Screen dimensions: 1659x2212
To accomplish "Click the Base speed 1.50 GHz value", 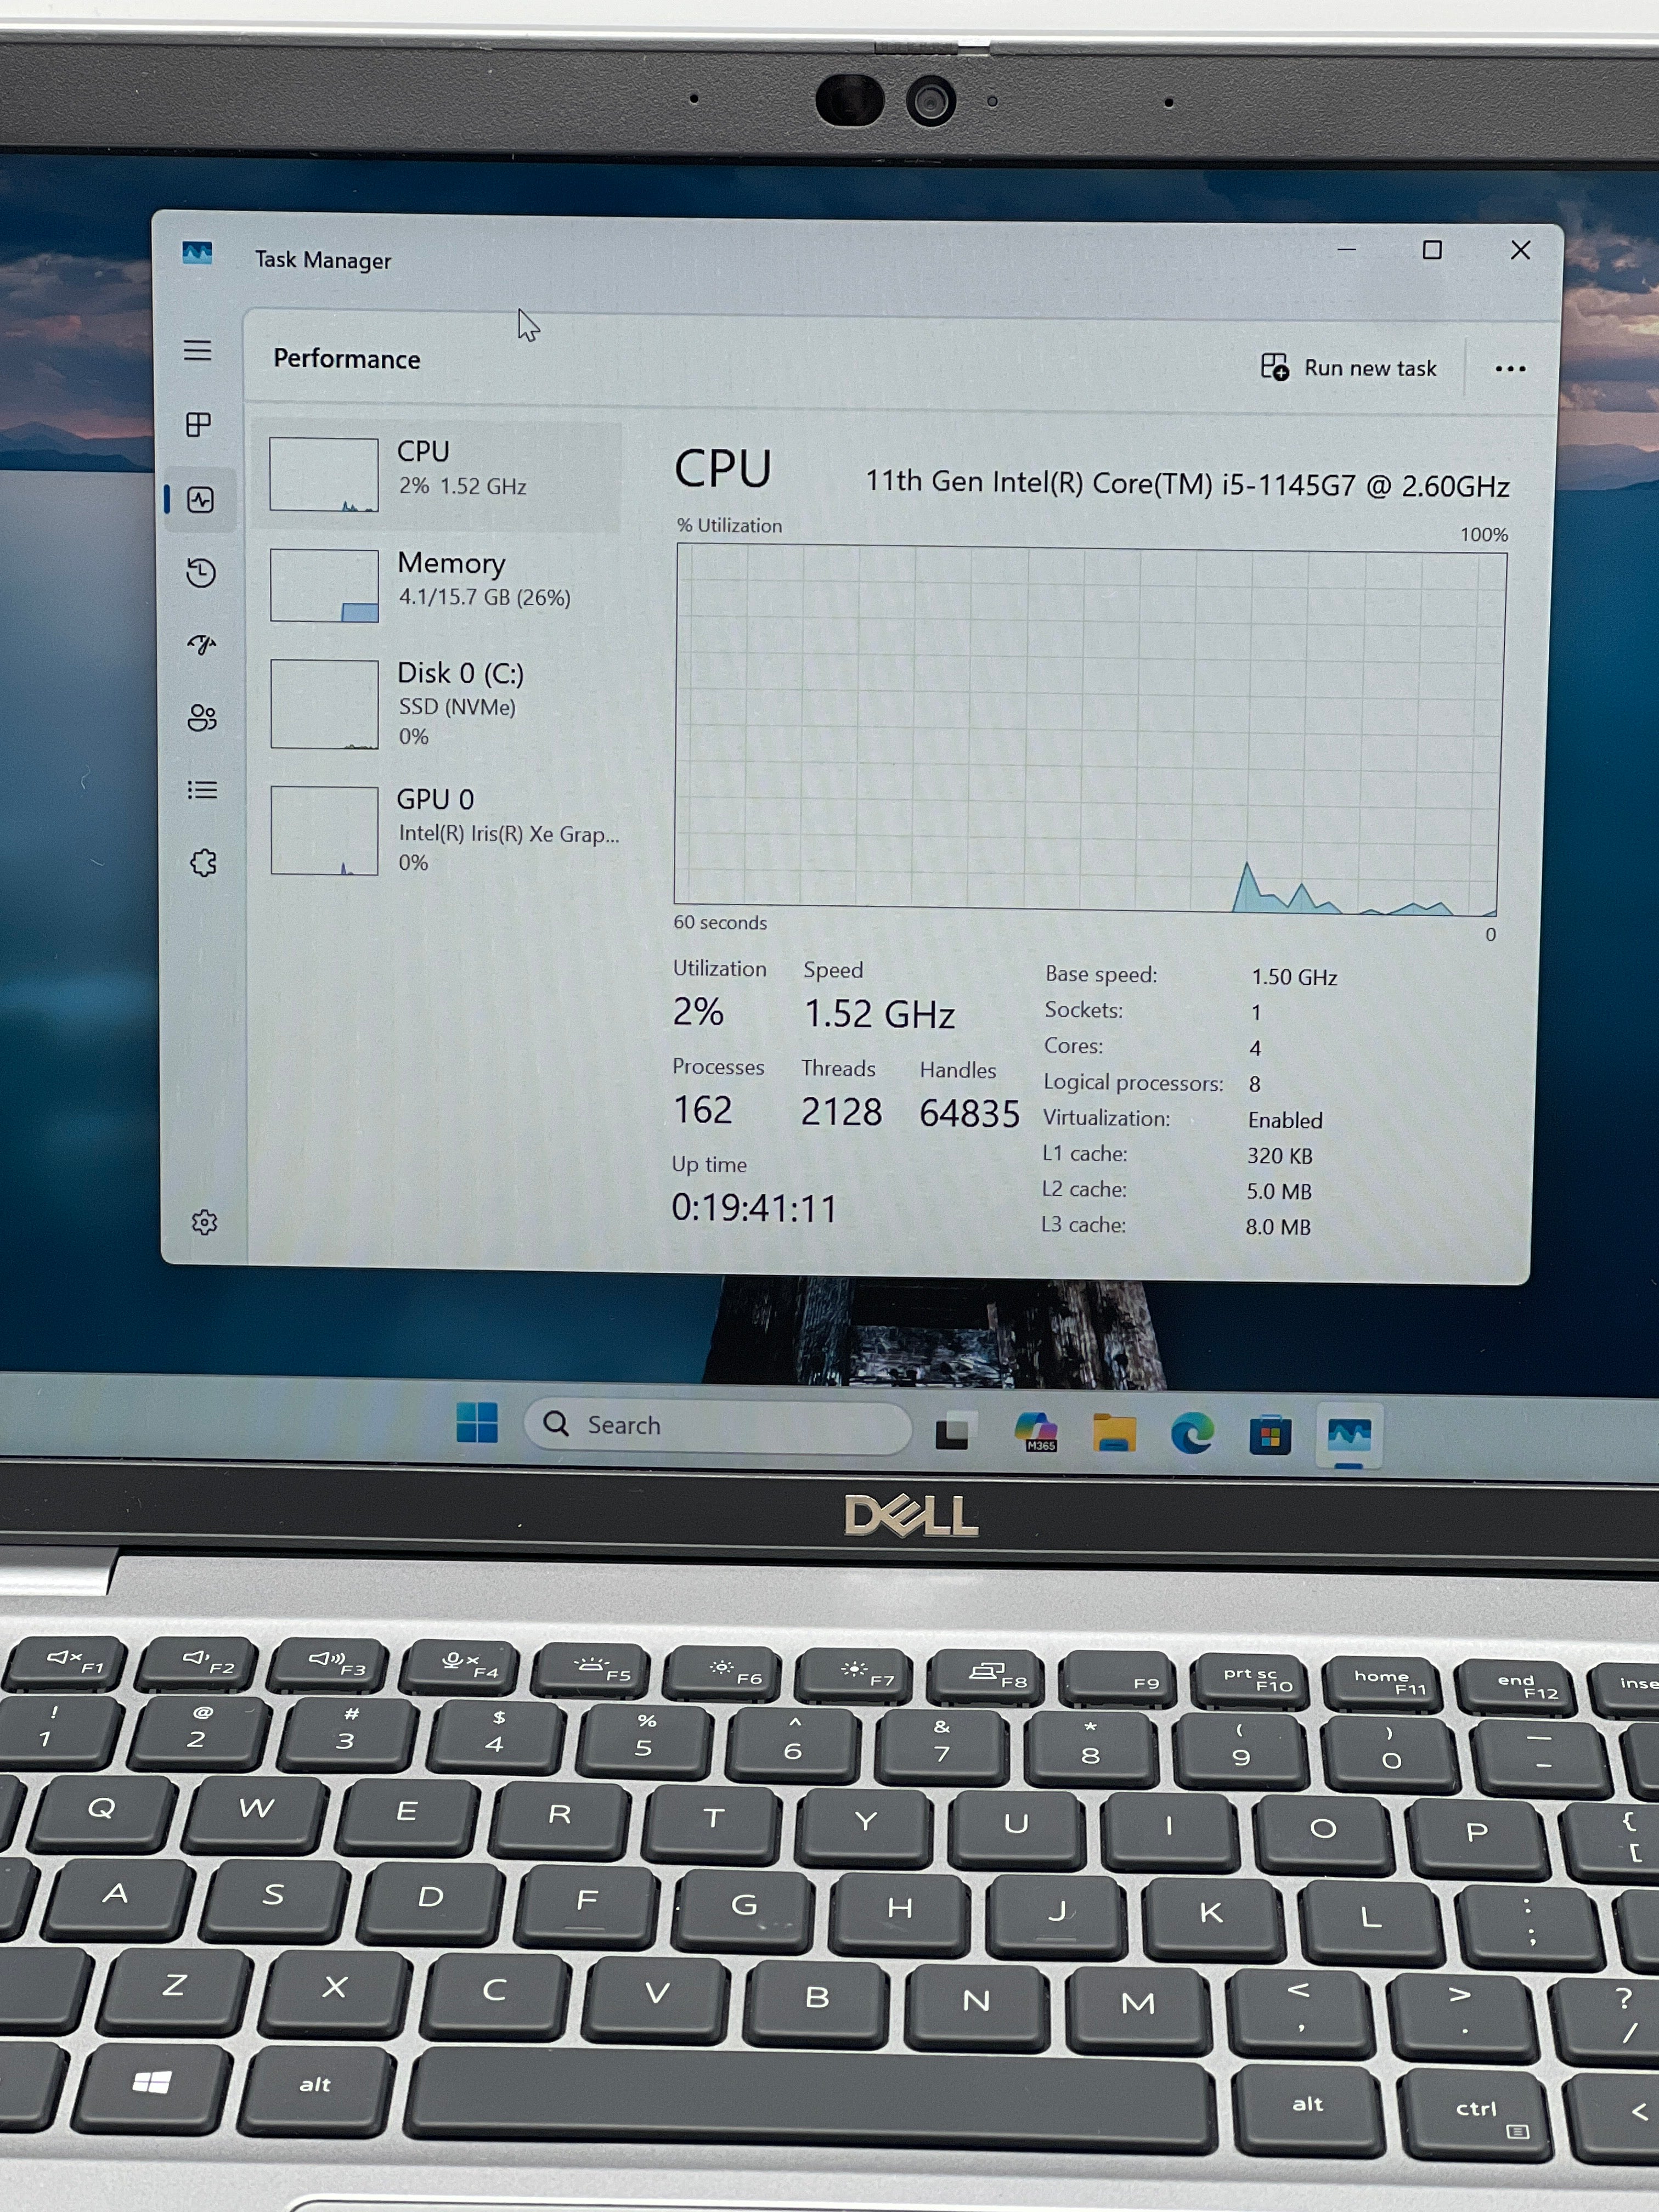I will coord(1294,977).
